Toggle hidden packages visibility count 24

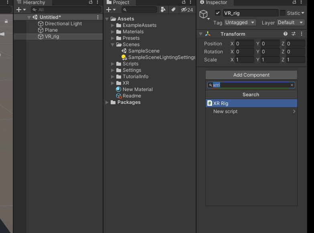[x=187, y=10]
